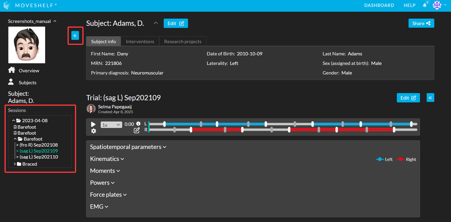This screenshot has width=451, height=222.
Task: Click the play button for the trial
Action: point(93,124)
